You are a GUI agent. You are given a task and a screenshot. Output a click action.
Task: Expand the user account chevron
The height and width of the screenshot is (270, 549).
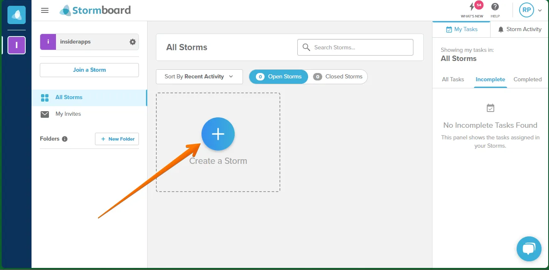(x=540, y=11)
